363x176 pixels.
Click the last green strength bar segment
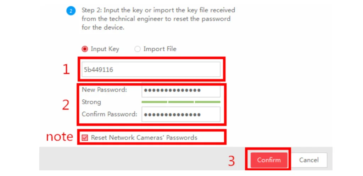[x=207, y=102]
